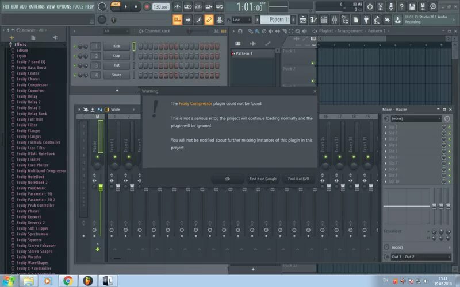Click the Channel rack graph editor icon
Viewport: 460px width, 287px height.
(x=216, y=31)
